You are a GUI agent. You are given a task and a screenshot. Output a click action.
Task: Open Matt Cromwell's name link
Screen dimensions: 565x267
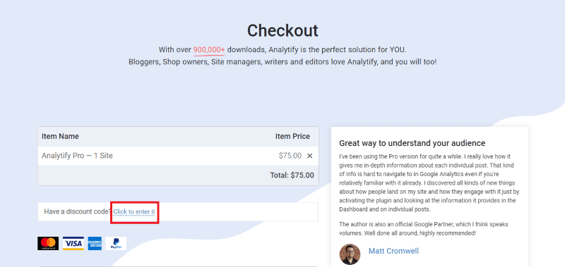click(393, 251)
